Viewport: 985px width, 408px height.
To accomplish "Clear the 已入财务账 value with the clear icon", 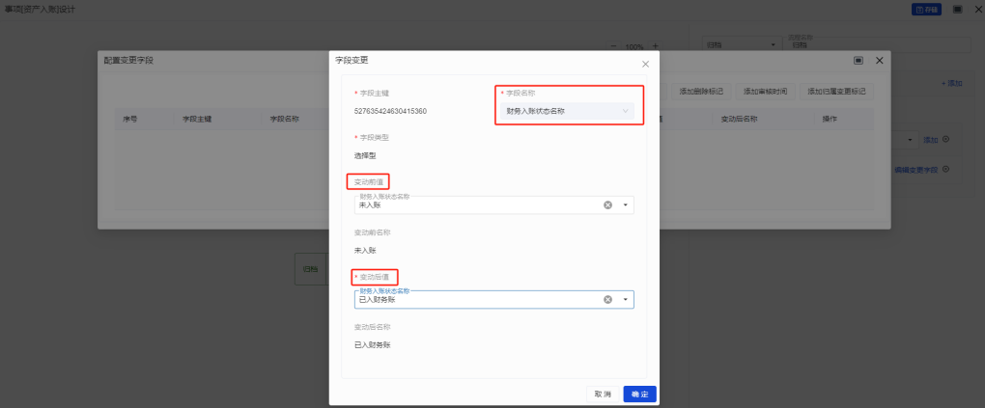I will click(x=608, y=299).
